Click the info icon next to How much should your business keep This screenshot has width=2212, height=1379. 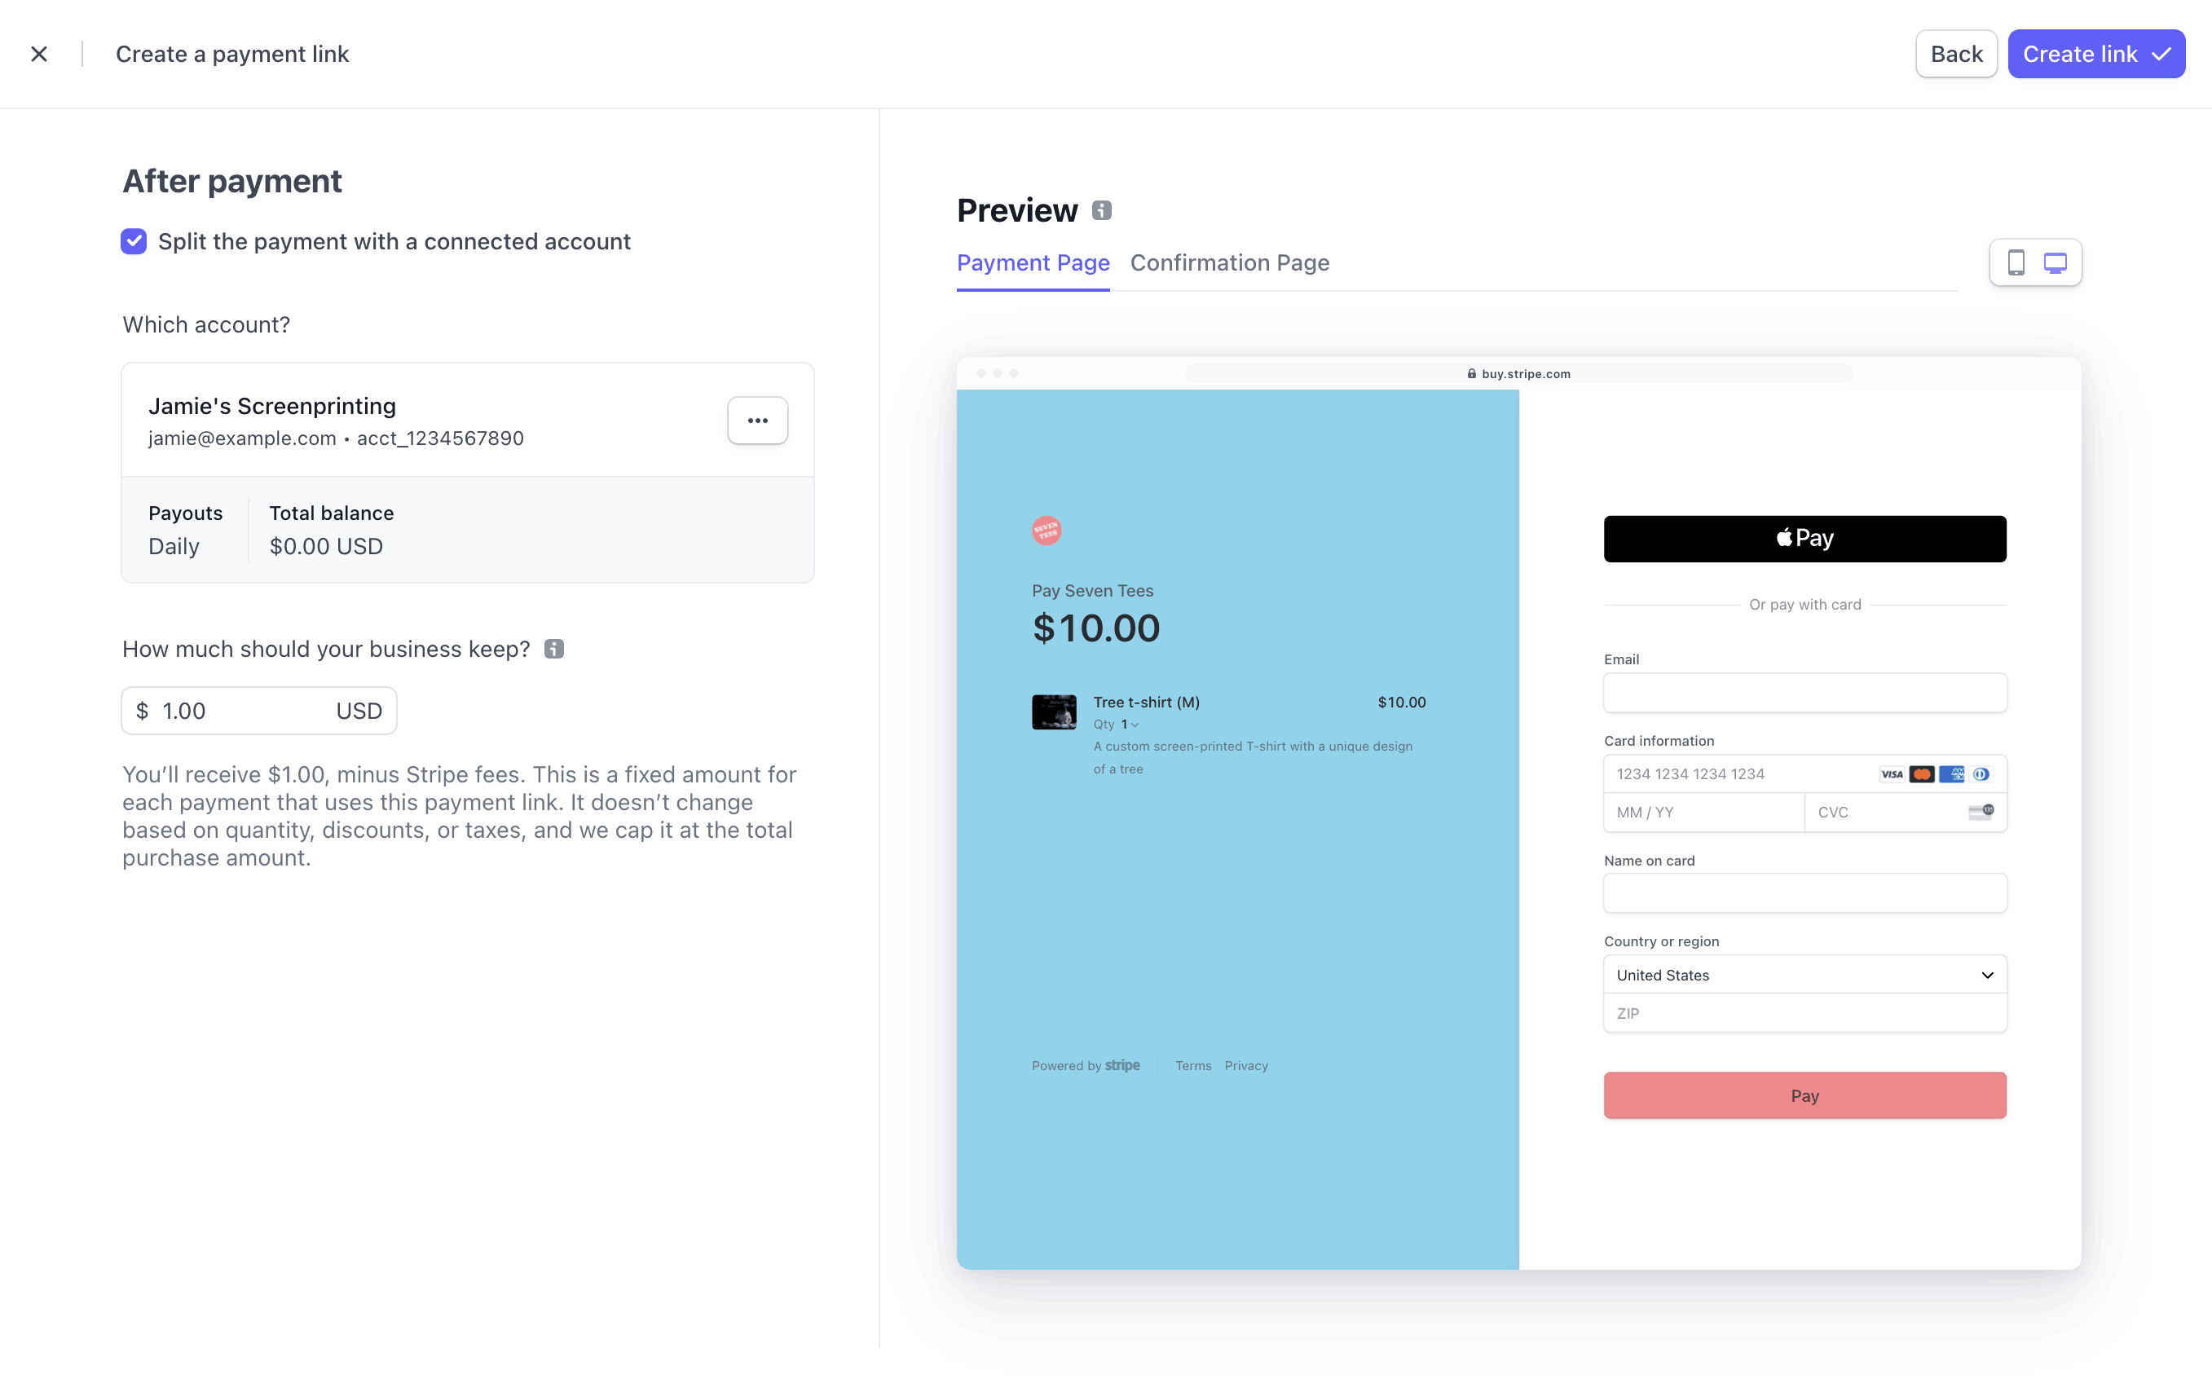click(554, 648)
